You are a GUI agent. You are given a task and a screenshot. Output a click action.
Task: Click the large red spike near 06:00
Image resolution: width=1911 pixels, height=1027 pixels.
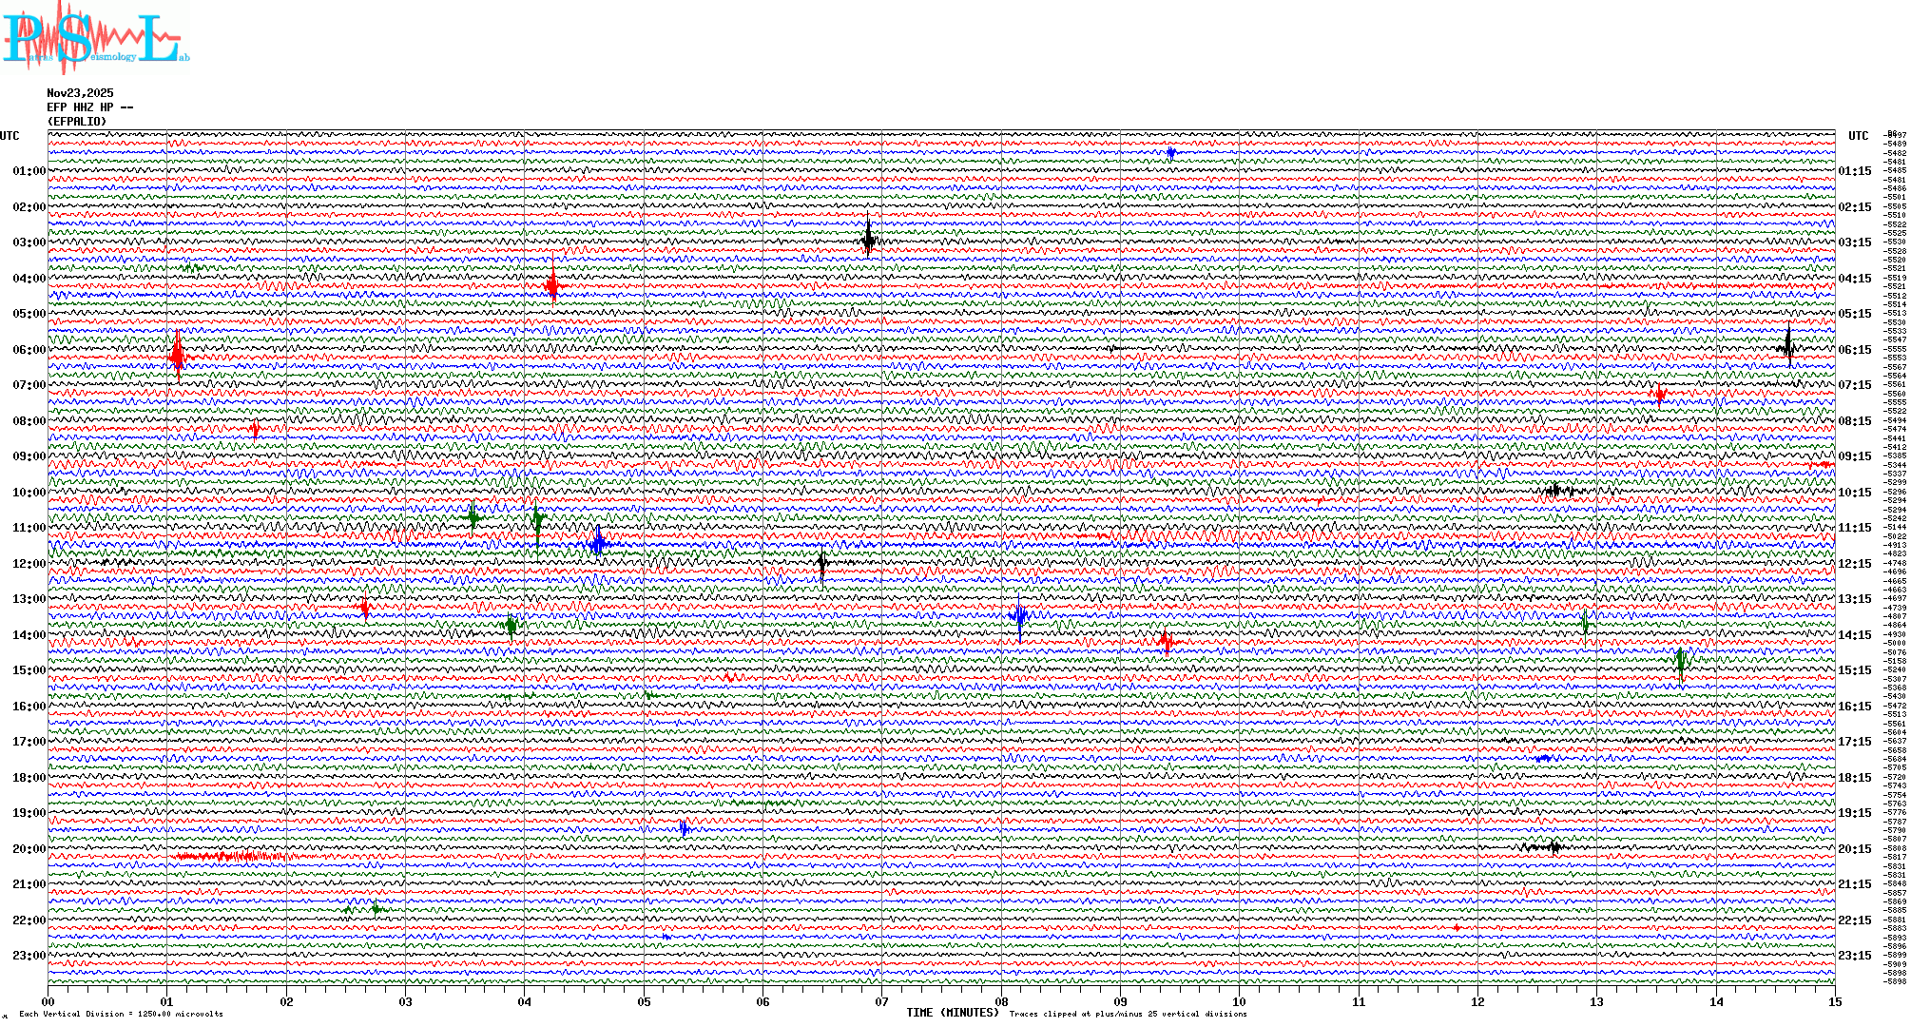pyautogui.click(x=178, y=355)
